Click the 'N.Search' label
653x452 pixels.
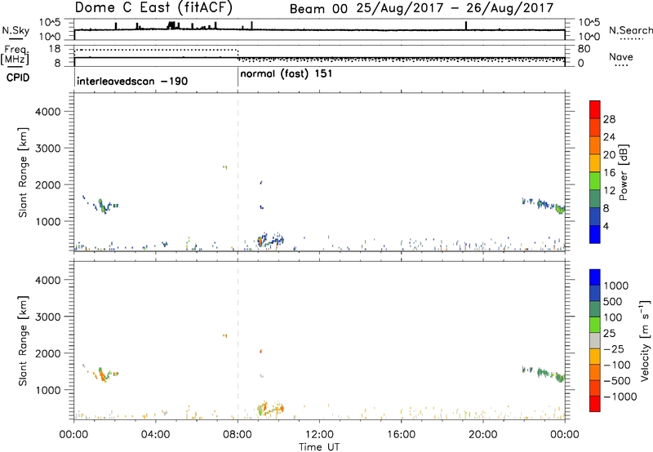(x=631, y=30)
